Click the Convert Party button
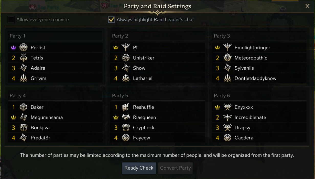This screenshot has height=179, width=315. [175, 168]
